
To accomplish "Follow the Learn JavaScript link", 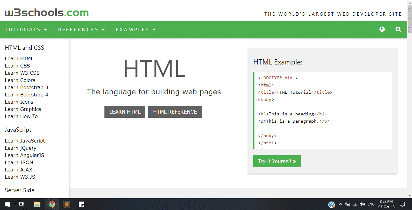I will click(x=25, y=140).
